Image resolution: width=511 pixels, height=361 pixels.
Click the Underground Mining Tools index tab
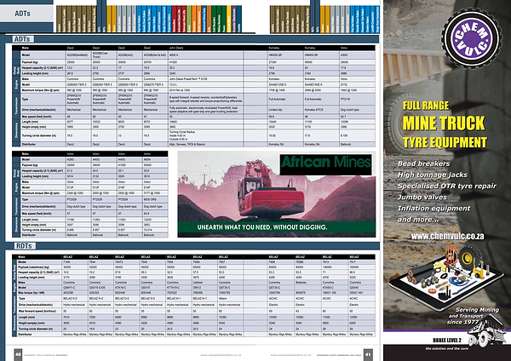tap(204, 19)
